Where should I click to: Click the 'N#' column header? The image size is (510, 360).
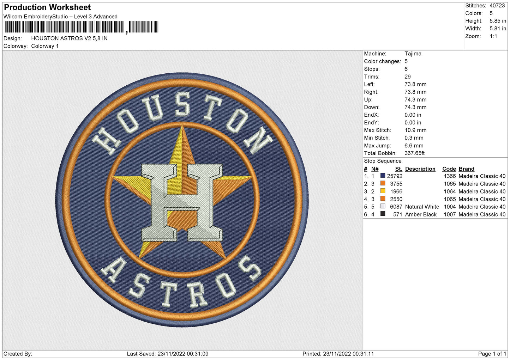(x=375, y=169)
